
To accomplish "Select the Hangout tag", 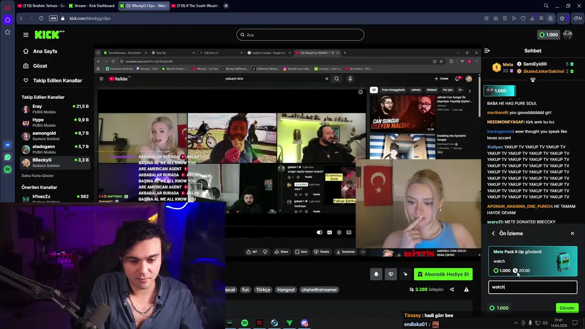I will (286, 290).
